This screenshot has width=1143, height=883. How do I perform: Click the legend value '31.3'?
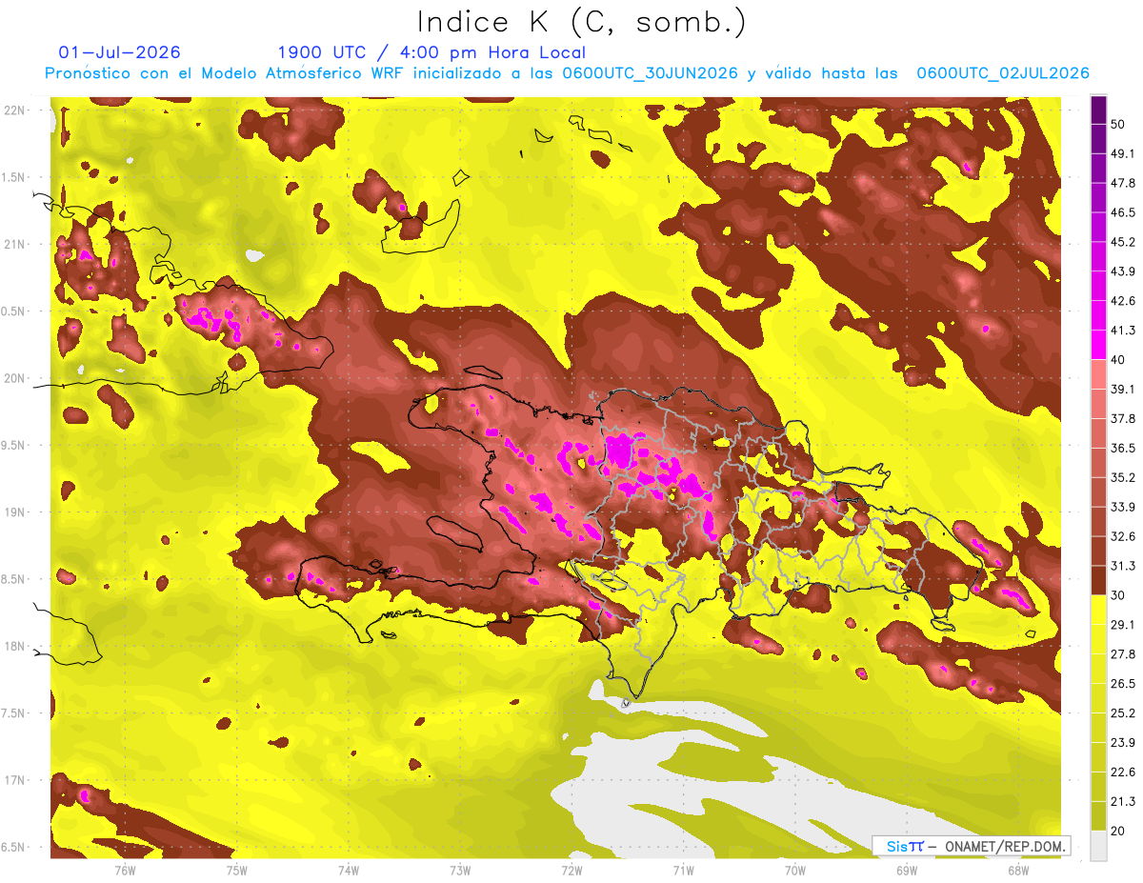(1123, 566)
